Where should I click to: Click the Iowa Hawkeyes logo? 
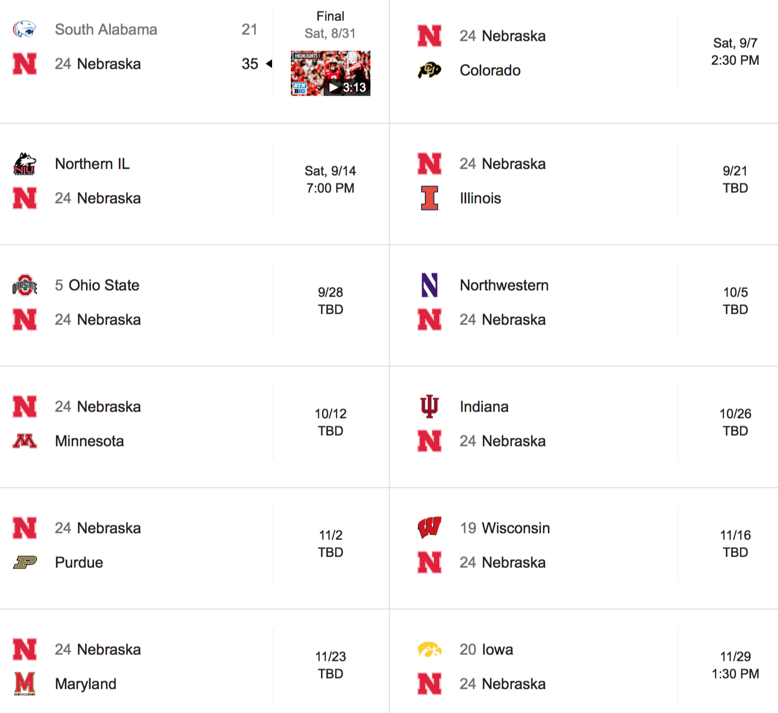(x=429, y=650)
